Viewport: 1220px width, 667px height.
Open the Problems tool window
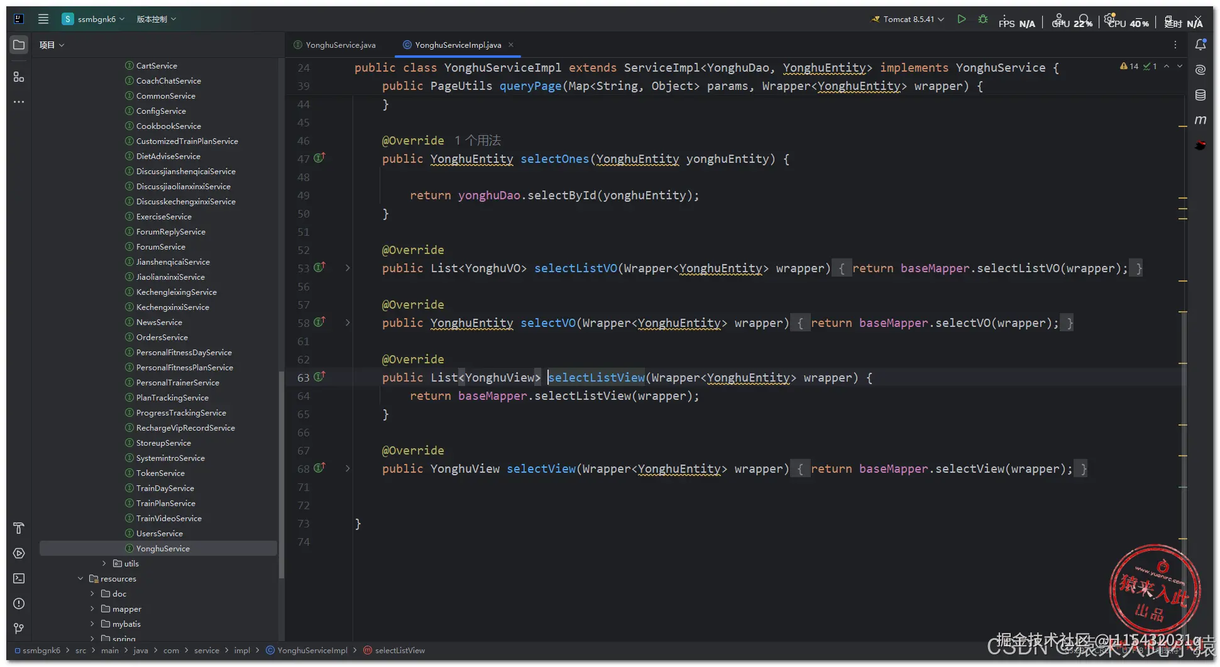[19, 604]
